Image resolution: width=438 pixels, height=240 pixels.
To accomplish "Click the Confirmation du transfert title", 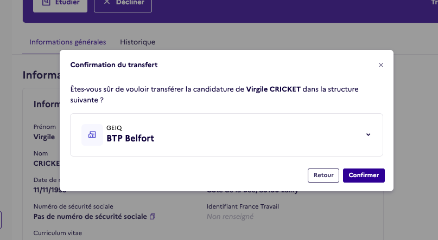I will pos(114,65).
